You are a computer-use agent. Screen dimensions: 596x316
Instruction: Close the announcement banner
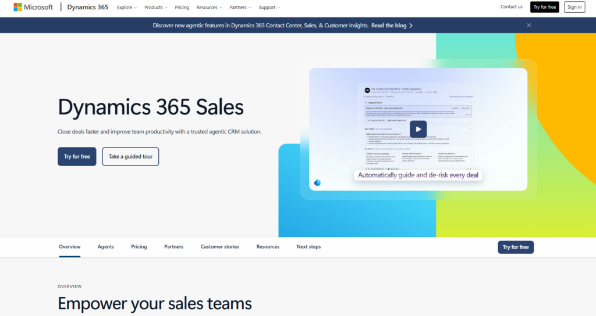click(528, 26)
